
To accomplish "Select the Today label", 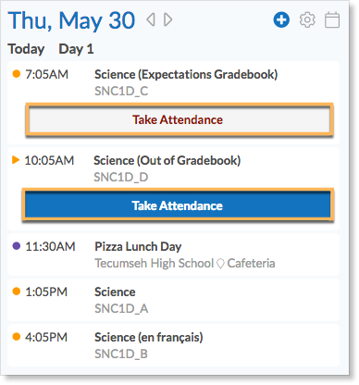I will 26,49.
